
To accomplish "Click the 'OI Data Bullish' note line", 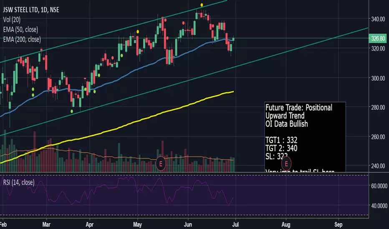I will (287, 124).
